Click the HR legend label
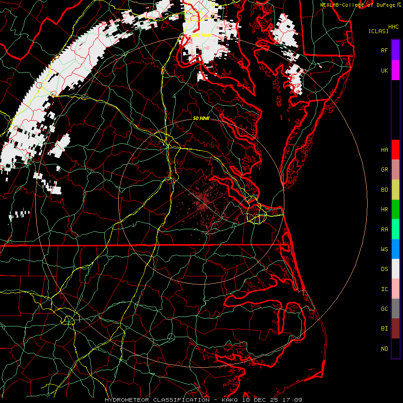403x403 pixels. tap(384, 210)
